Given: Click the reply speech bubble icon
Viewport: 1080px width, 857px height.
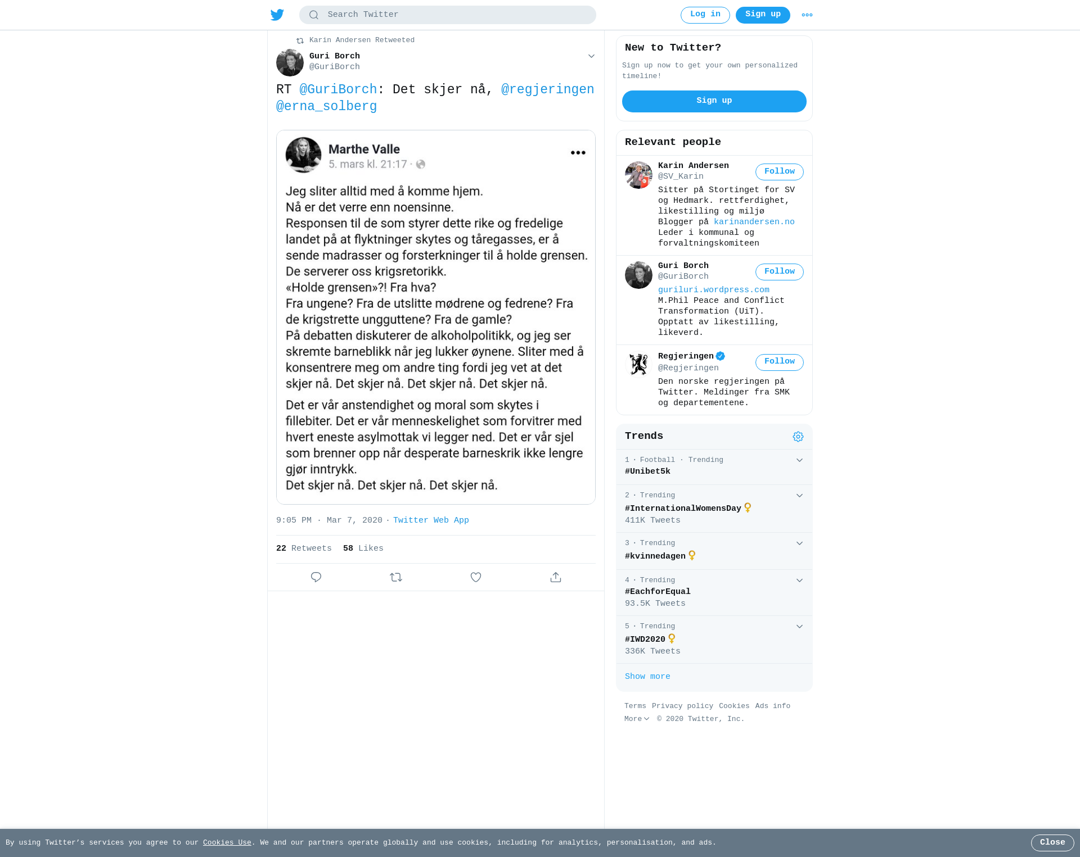Looking at the screenshot, I should coord(316,577).
